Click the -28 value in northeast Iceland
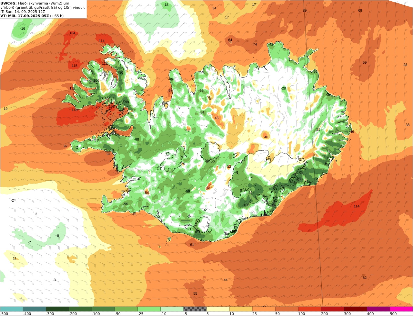The width and height of the screenshot is (413, 316). coord(283,89)
